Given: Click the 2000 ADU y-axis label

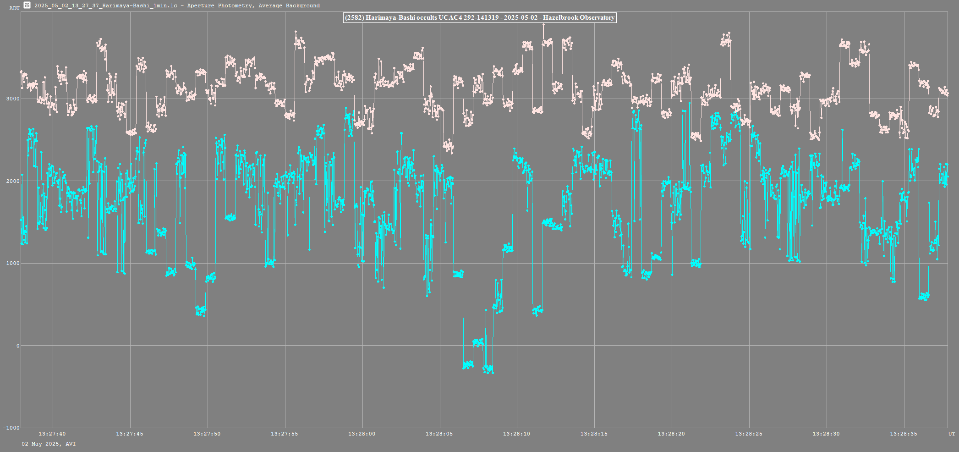Looking at the screenshot, I should coord(13,181).
